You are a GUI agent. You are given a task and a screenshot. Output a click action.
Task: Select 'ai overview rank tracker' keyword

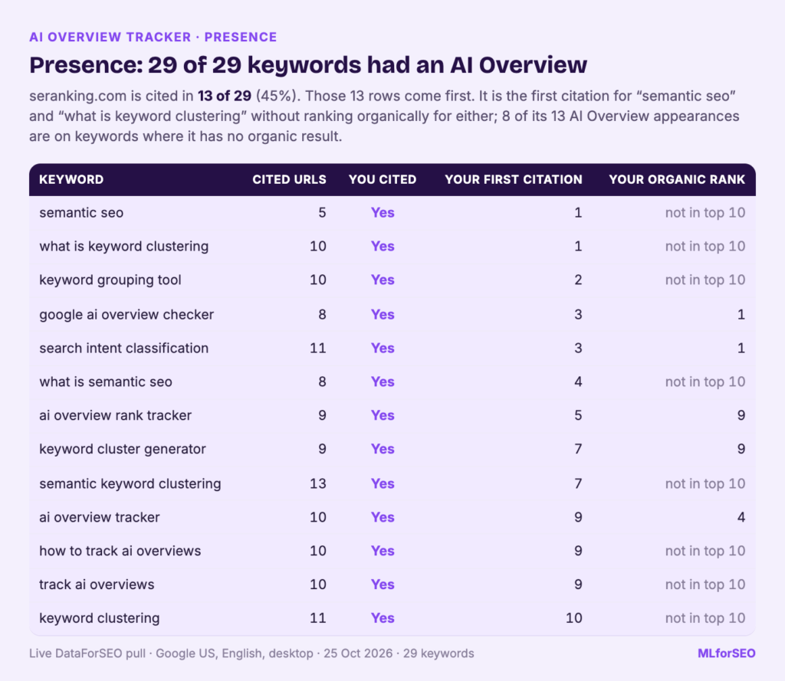[115, 415]
